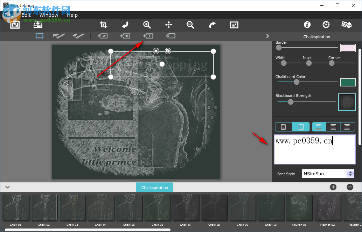Click the add text layer icon

(148, 36)
